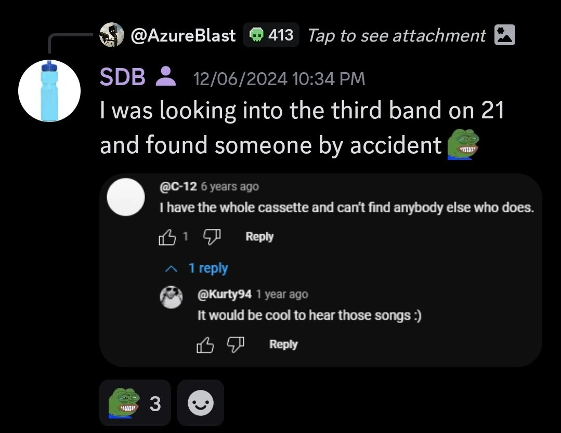Click the @AzureBlast replied-to username
Viewport: 561px width, 433px height.
(x=183, y=35)
